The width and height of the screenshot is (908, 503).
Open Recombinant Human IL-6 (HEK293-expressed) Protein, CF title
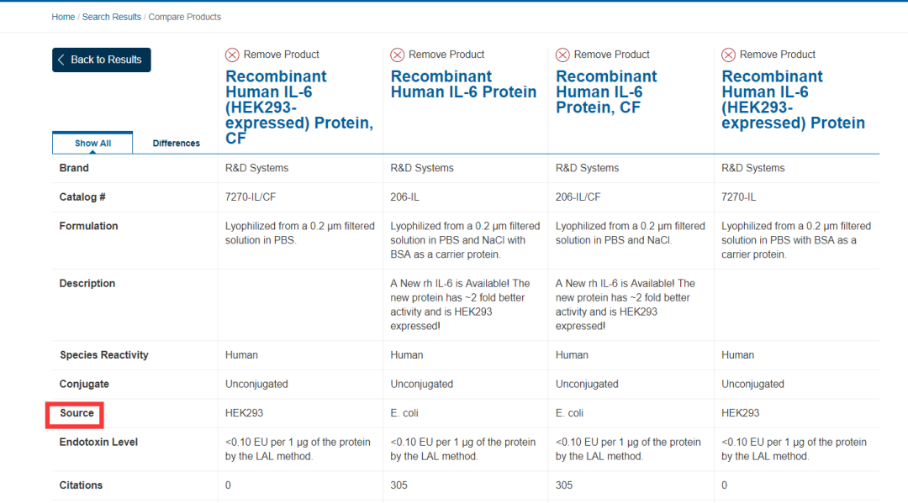(x=298, y=107)
